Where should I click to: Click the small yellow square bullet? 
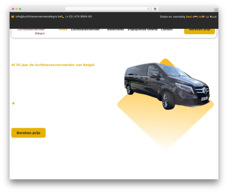(13, 103)
